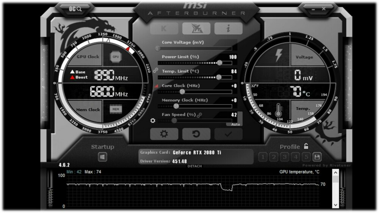
Task: Click the version number 4.6.2
Action: click(64, 165)
